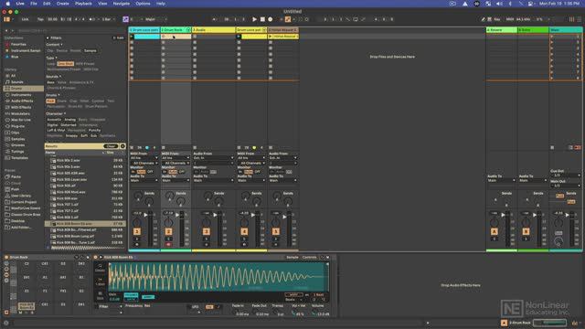Screen dimensions: 585x329
Task: Click Main track volume fader handle
Action: (x=567, y=215)
